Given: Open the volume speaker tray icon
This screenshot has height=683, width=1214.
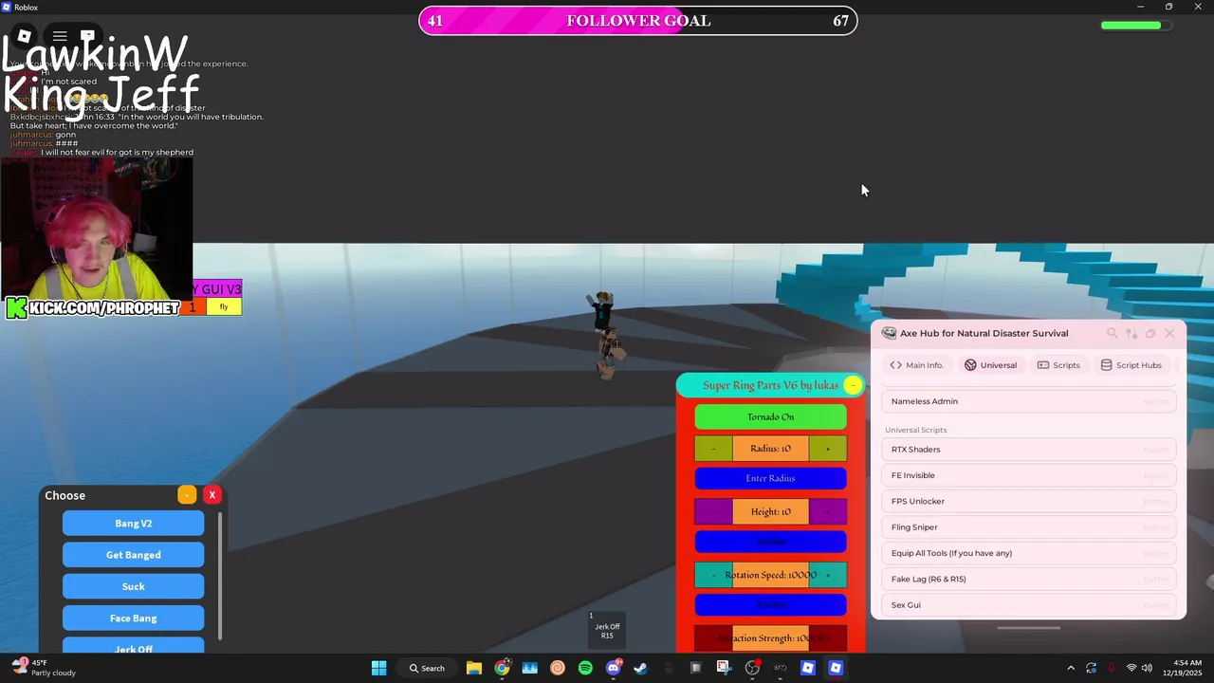Looking at the screenshot, I should pyautogui.click(x=1147, y=668).
